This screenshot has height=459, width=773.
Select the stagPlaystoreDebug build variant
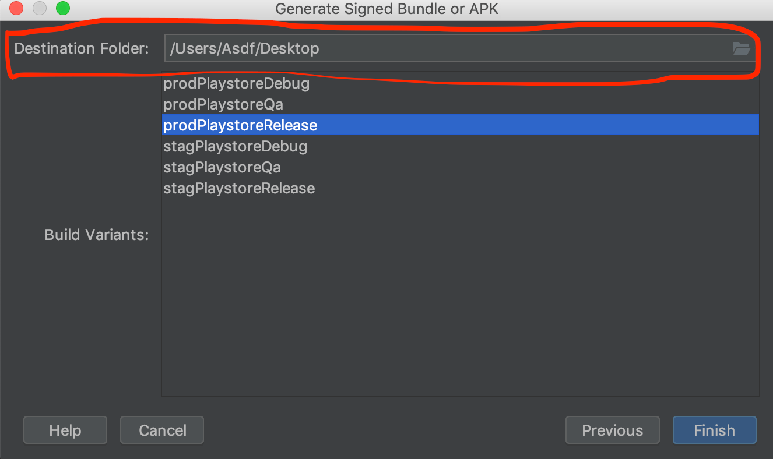point(235,146)
